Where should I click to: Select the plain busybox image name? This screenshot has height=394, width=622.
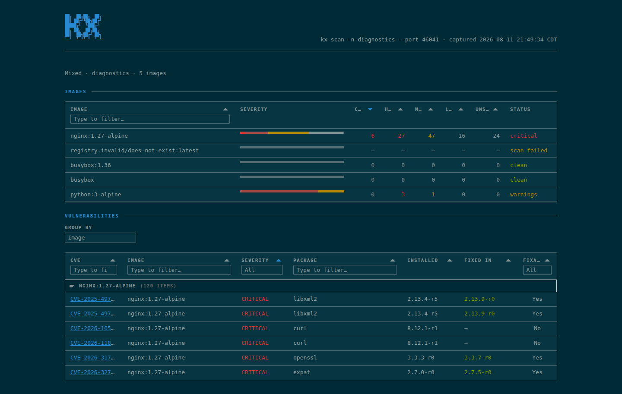point(82,180)
